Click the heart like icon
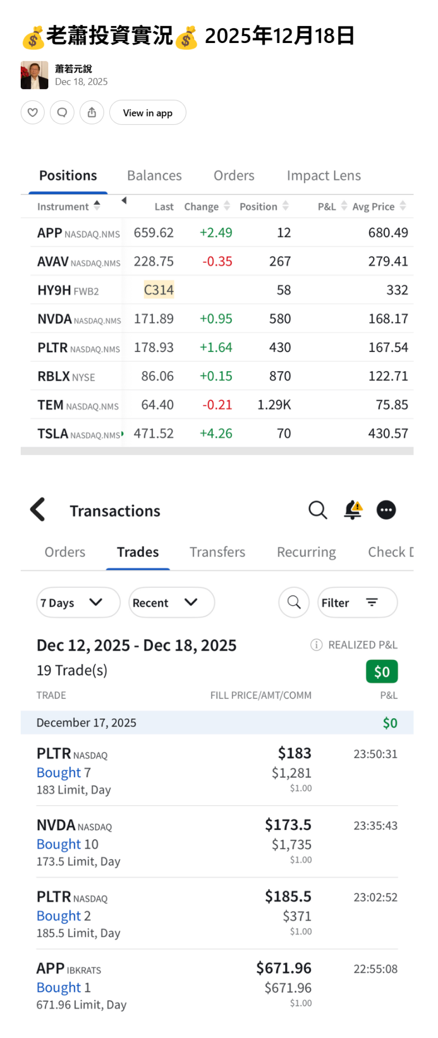The image size is (438, 1038). point(32,112)
